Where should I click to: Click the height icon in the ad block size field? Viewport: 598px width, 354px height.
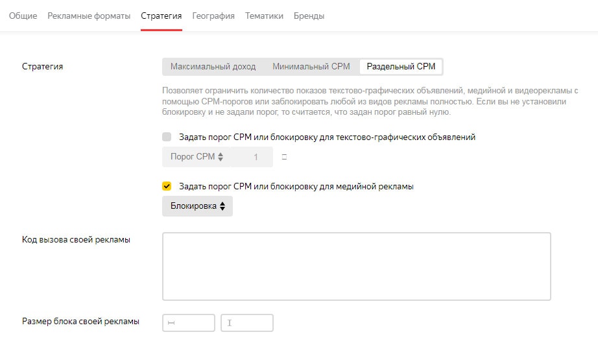click(x=230, y=323)
